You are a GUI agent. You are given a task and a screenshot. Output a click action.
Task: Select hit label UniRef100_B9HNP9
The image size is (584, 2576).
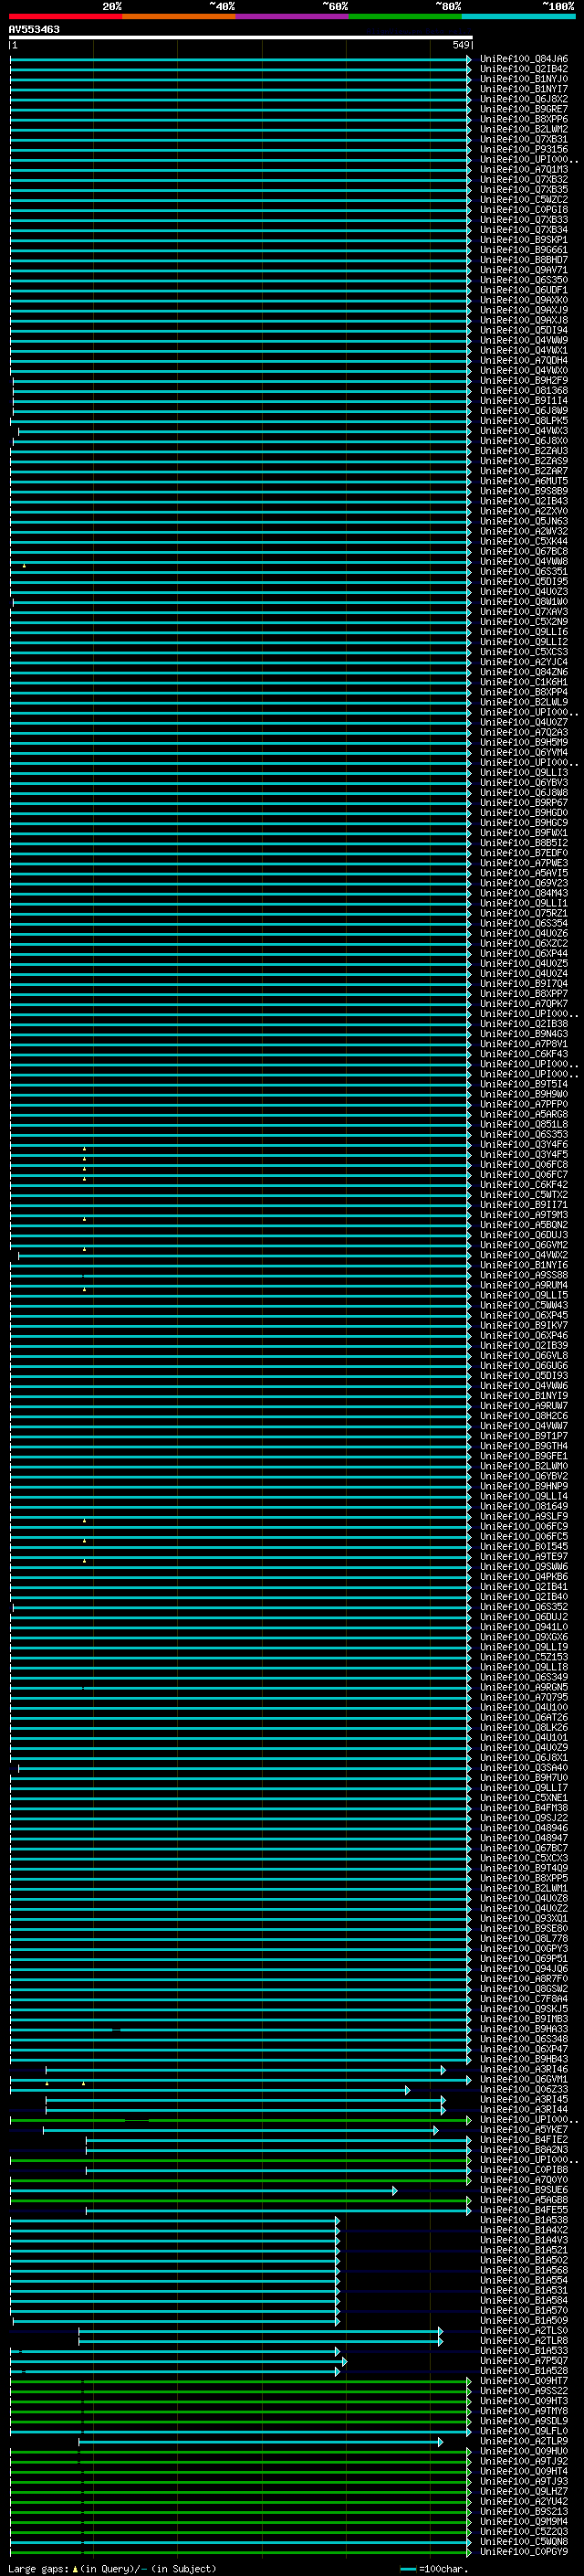pyautogui.click(x=524, y=1486)
